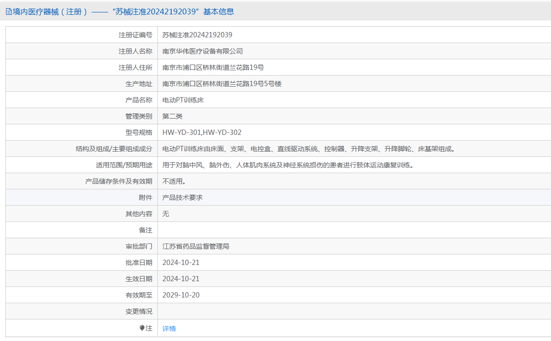Viewport: 551px width, 341px height.
Task: Select registrant name 南京华伟医疗设备有限公司
Action: [x=202, y=51]
